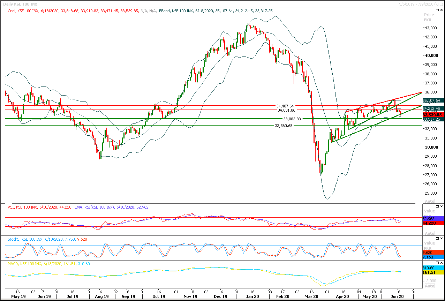Screen dimensions: 445x301
Task: Click the -2,000 MACD axis label
Action: pyautogui.click(x=431, y=280)
